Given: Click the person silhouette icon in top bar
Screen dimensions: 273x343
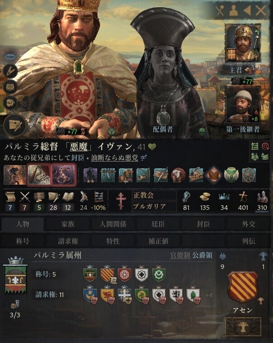Looking at the screenshot, I should pos(234,10).
